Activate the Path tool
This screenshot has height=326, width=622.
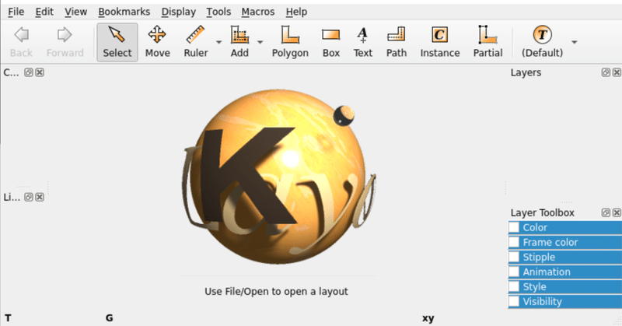click(397, 42)
